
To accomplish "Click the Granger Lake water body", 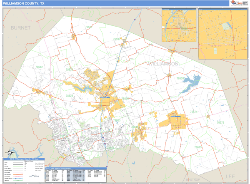I will [192, 83].
